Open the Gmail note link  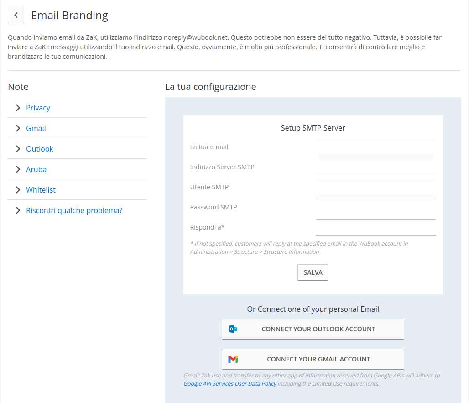(36, 128)
